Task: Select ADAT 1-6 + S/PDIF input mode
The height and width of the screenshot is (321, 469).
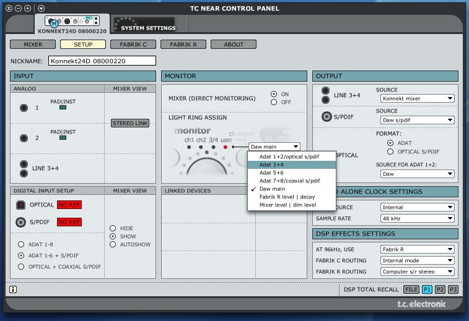Action: [21, 255]
